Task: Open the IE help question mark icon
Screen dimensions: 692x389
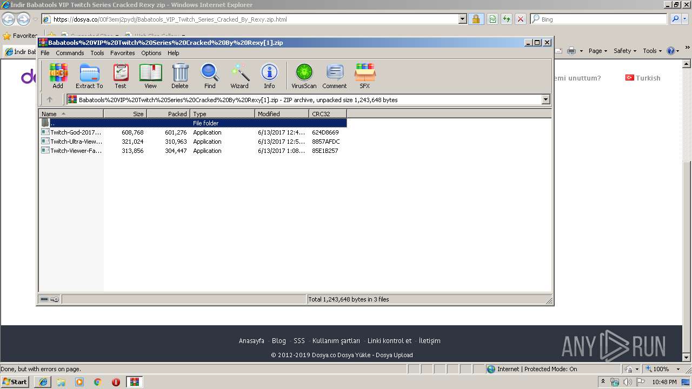Action: point(670,51)
